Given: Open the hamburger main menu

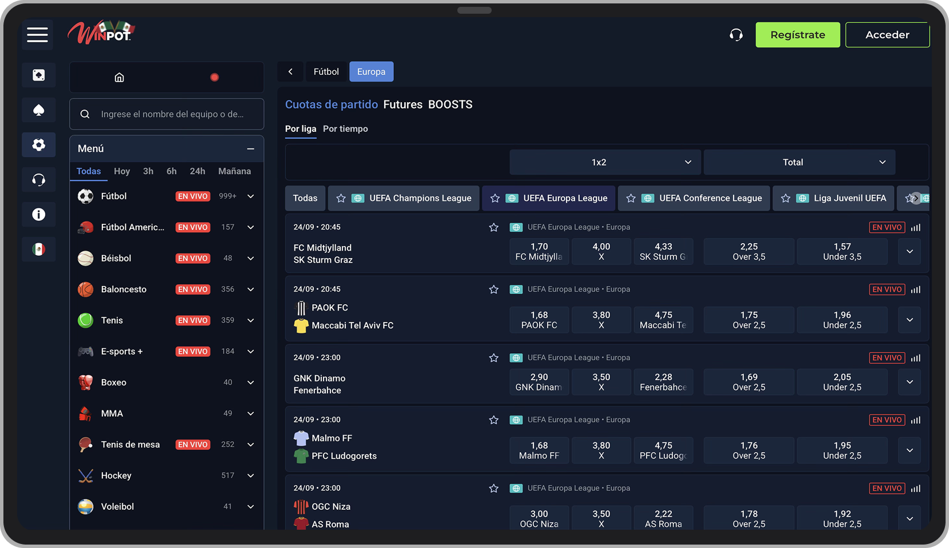Looking at the screenshot, I should [x=37, y=35].
